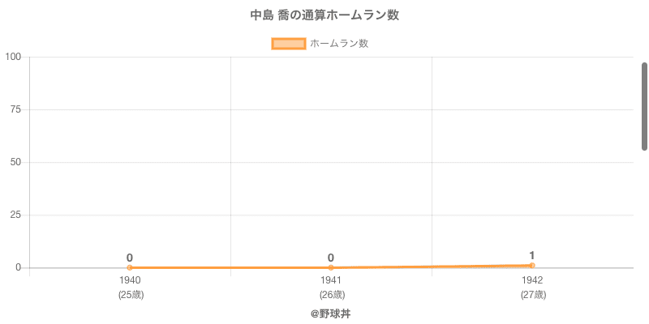This screenshot has height=324, width=649.
Task: Click the 75 y-axis label
Action: click(15, 109)
